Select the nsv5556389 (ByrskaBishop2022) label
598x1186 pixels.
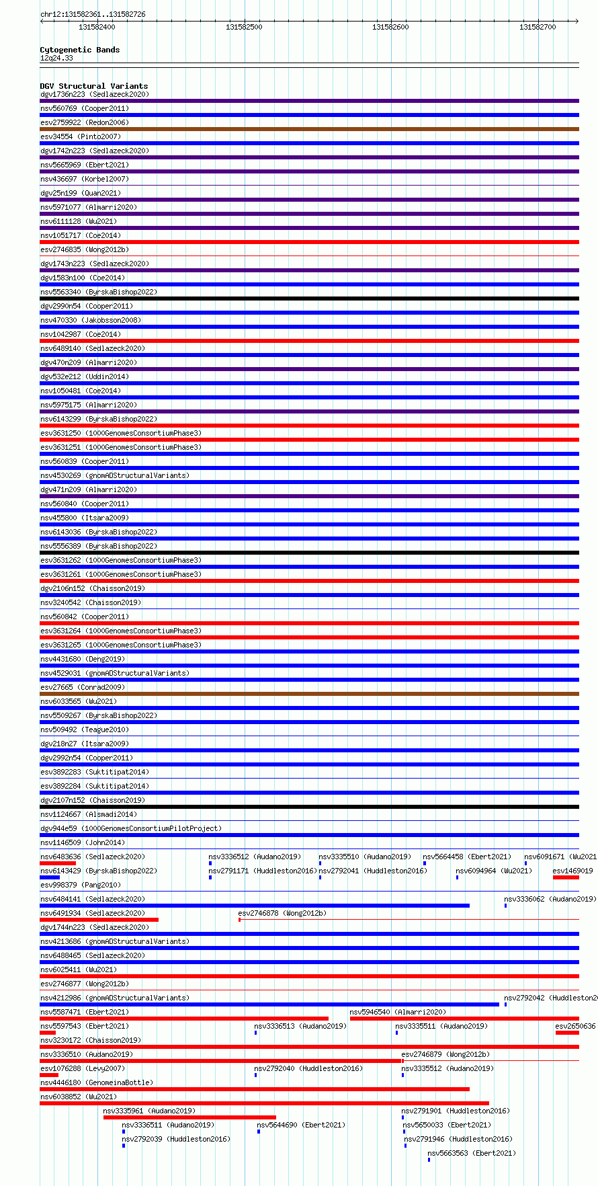click(99, 546)
